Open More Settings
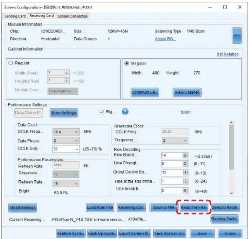249x239 pixels. [64, 113]
